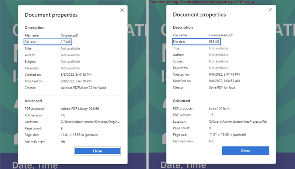The height and width of the screenshot is (169, 295).
Task: Click modified time 8/8/2022, 8:00:53 AM
Action: pyautogui.click(x=225, y=81)
